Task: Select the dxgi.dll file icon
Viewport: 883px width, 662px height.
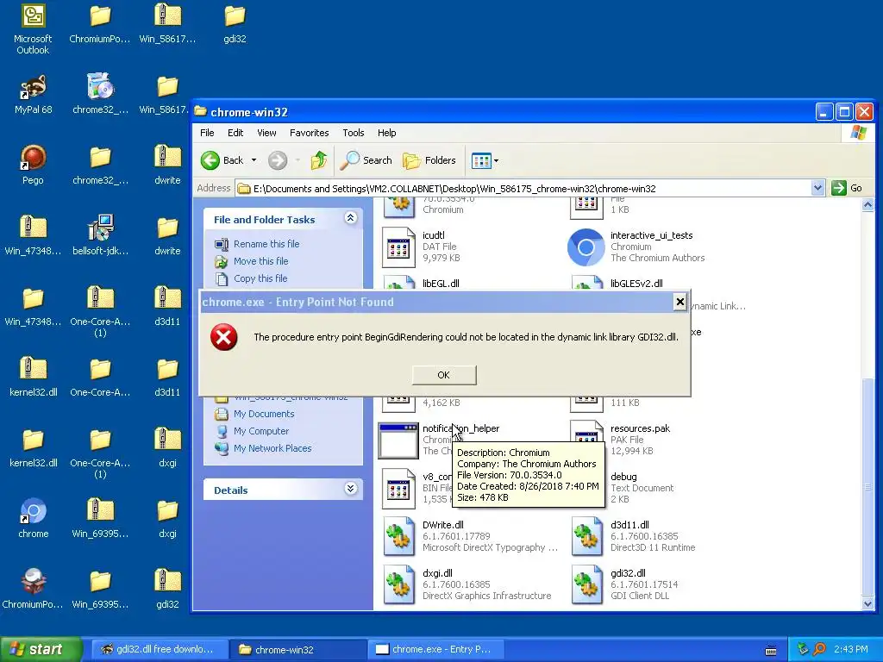Action: pyautogui.click(x=398, y=584)
